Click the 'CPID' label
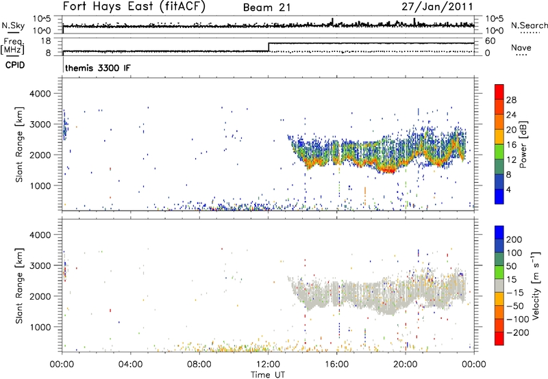Image resolution: width=548 pixels, height=379 pixels. pos(15,65)
